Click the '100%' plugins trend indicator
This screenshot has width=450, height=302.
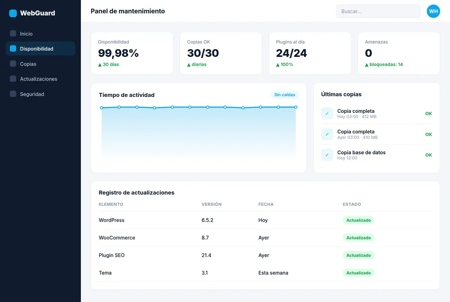coord(285,64)
